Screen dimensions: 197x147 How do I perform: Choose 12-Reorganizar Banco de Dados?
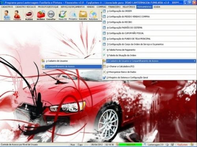pos(149,72)
